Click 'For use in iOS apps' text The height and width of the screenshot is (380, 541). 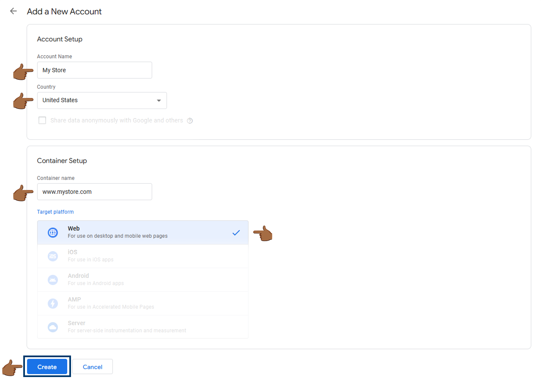[90, 260]
